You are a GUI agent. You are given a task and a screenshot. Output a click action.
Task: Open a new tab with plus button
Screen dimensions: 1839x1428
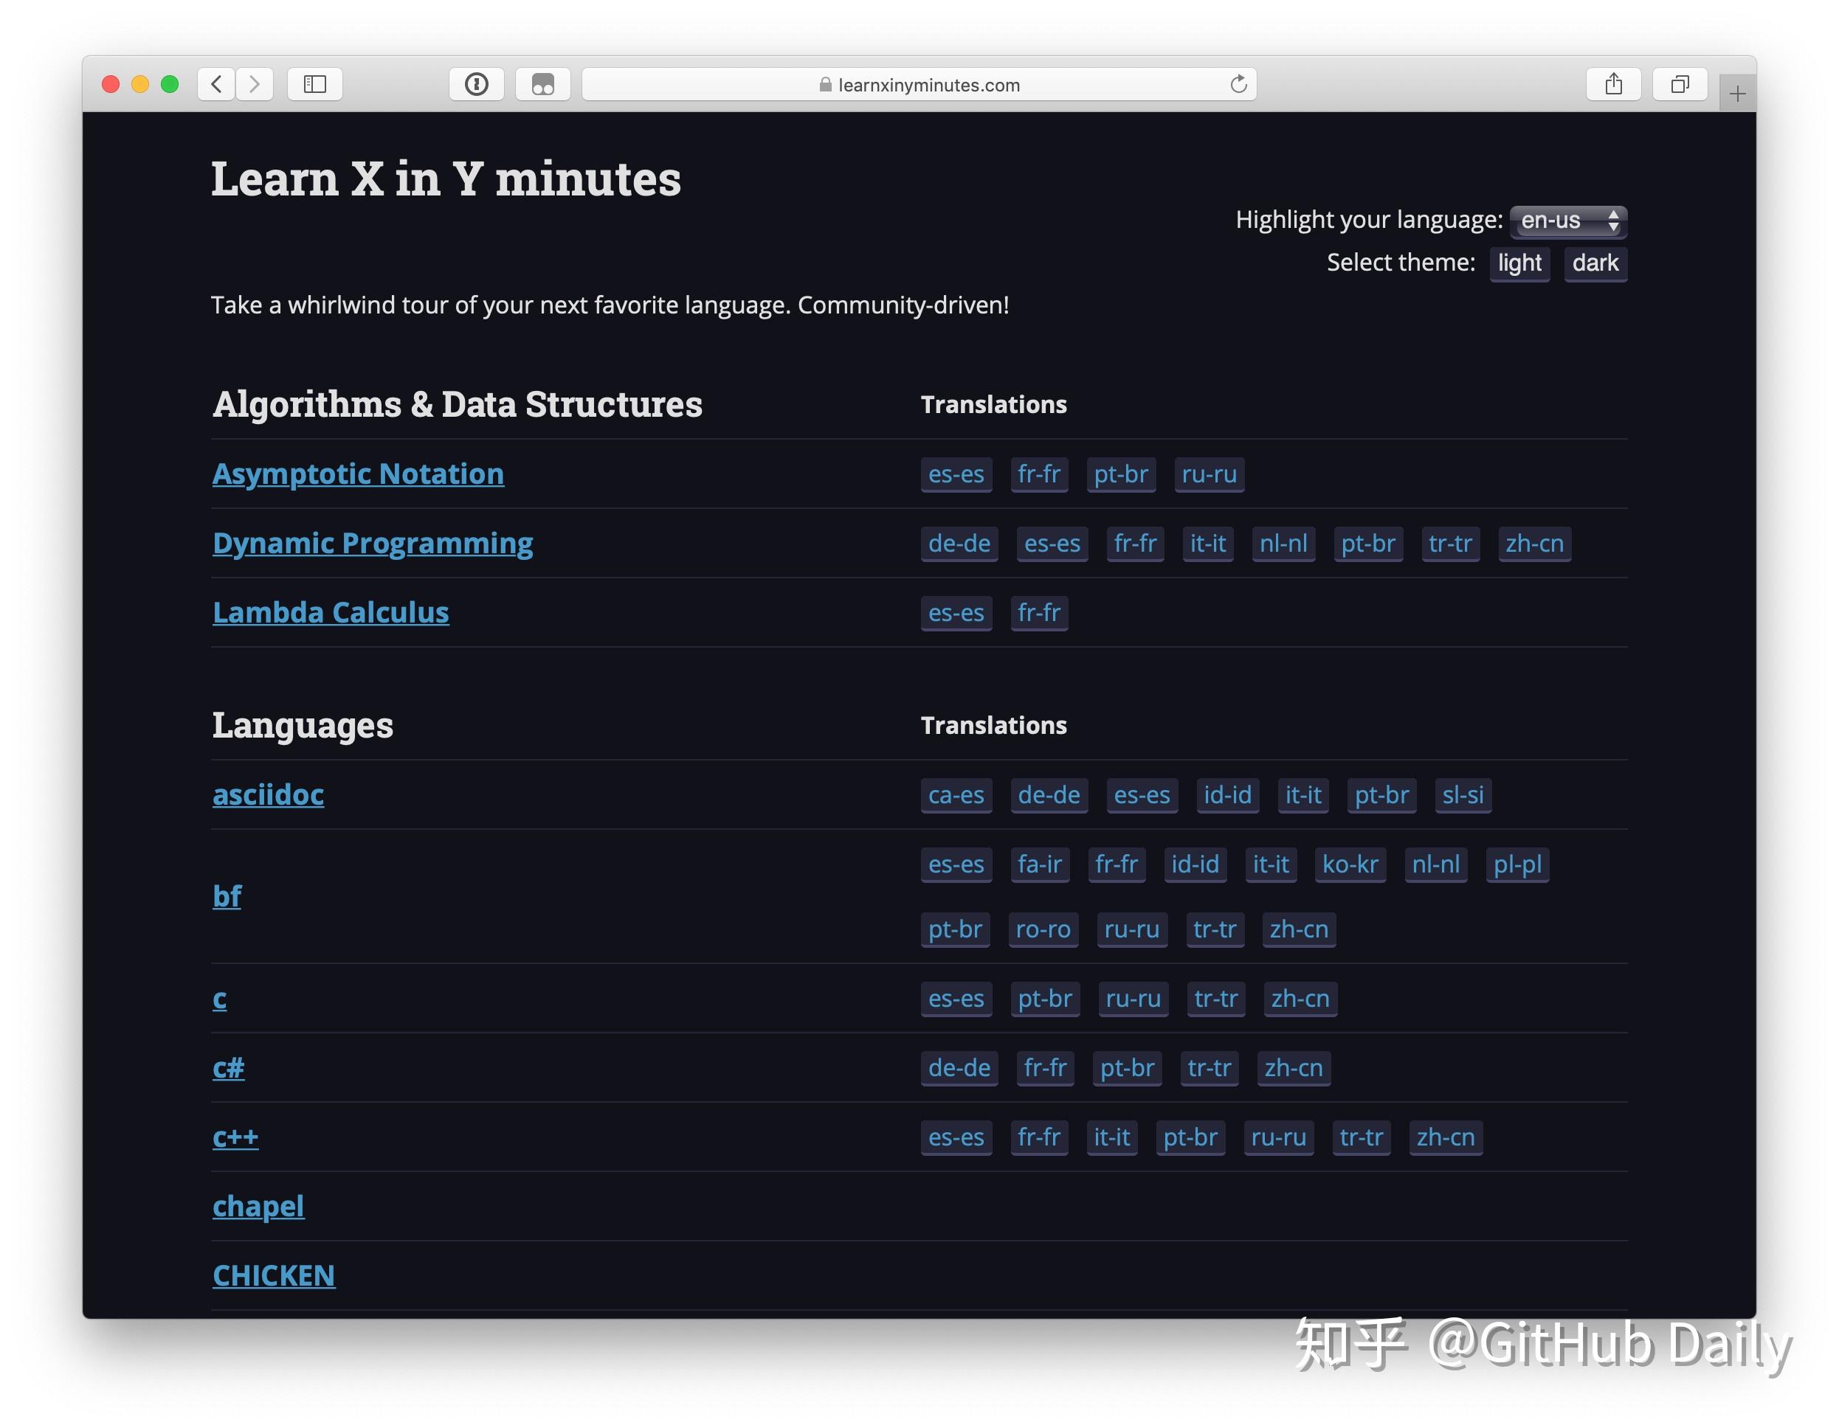point(1736,94)
